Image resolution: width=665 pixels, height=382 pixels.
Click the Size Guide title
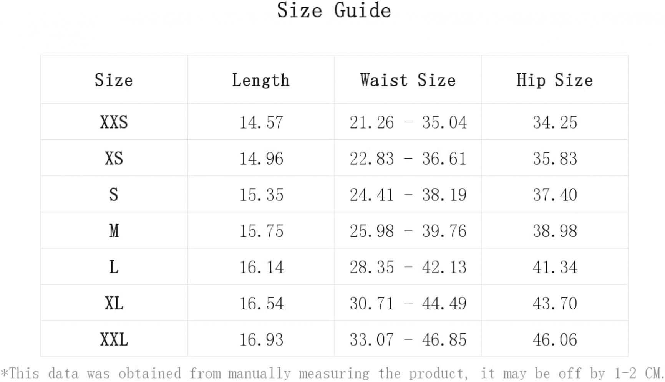pyautogui.click(x=334, y=10)
